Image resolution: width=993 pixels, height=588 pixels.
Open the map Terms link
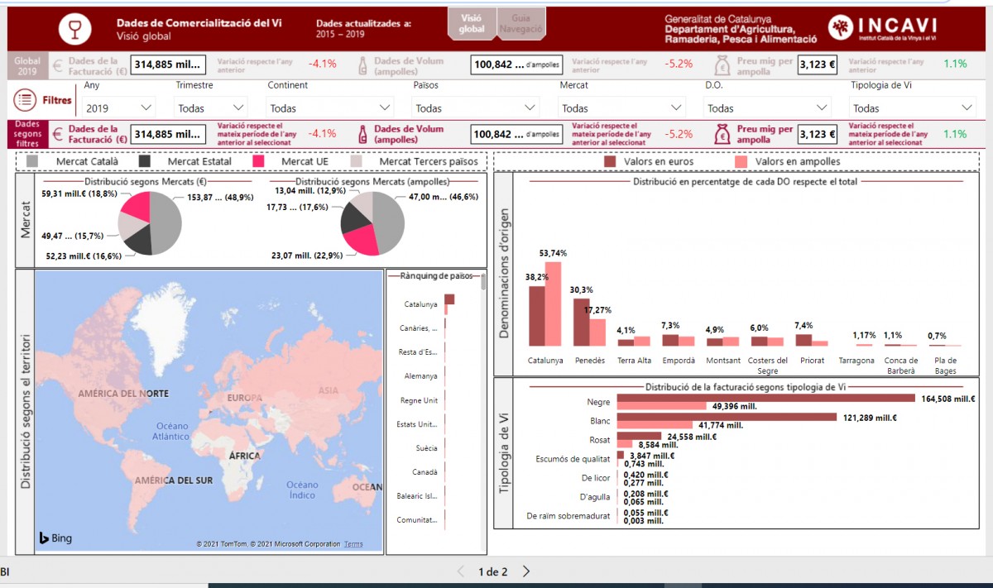(353, 544)
